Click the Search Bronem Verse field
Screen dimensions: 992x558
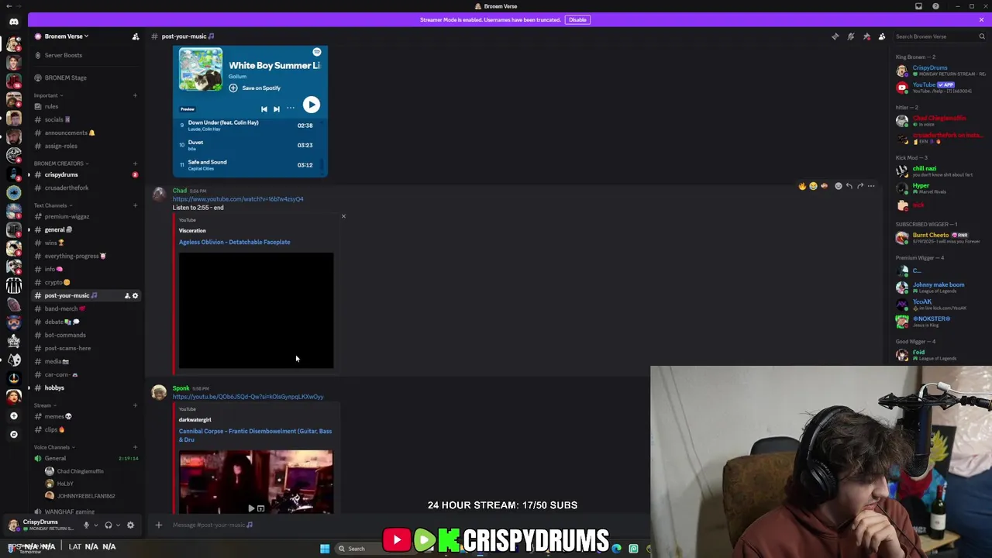point(939,36)
